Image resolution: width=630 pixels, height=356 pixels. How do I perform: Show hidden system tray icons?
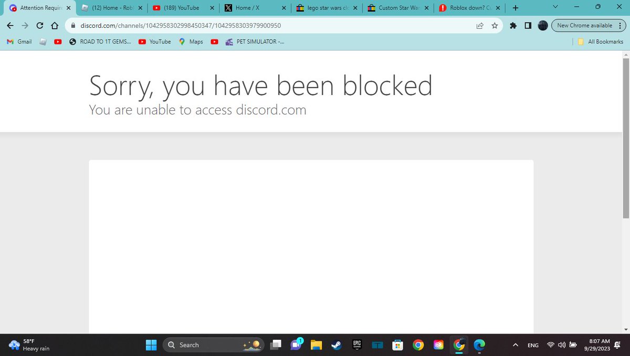click(516, 345)
